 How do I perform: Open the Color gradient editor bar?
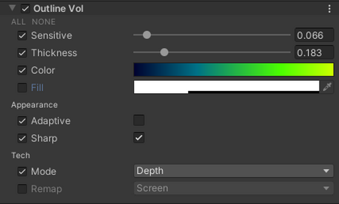234,70
